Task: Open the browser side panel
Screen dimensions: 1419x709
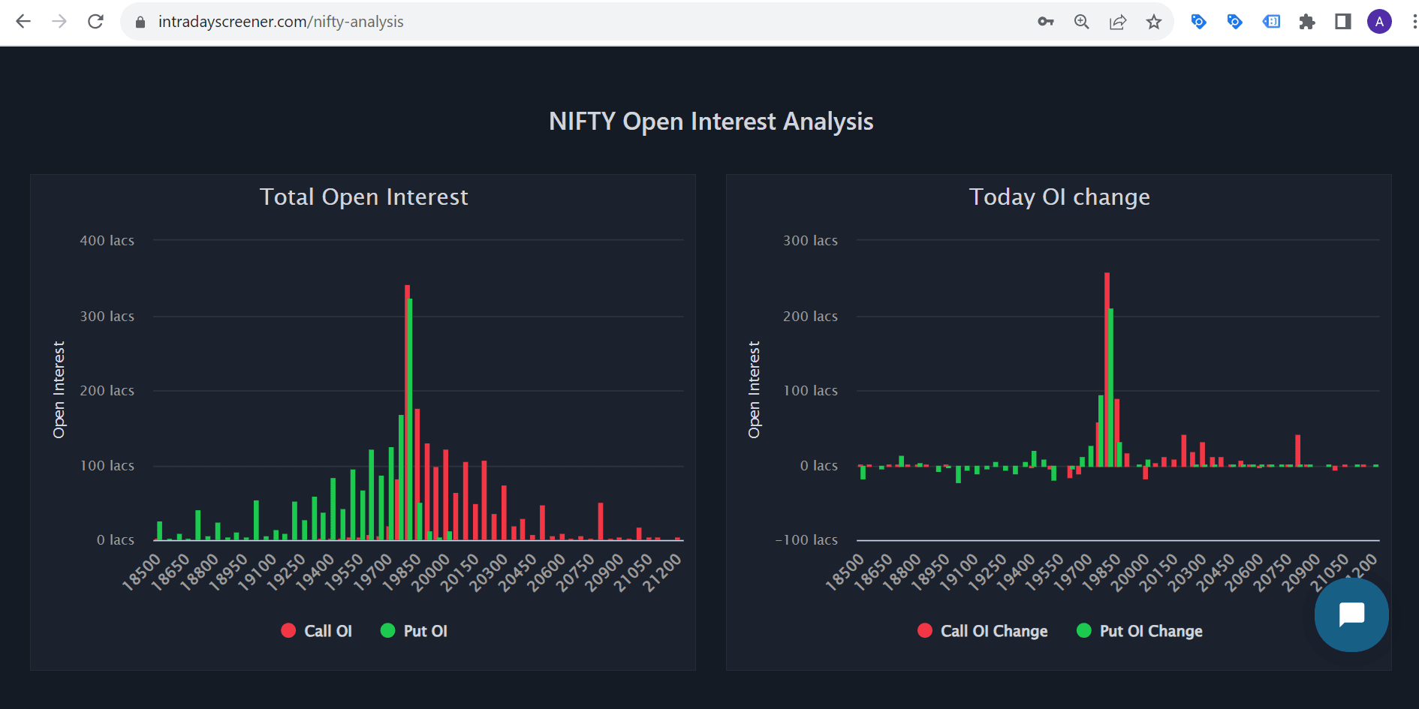Action: click(1343, 22)
